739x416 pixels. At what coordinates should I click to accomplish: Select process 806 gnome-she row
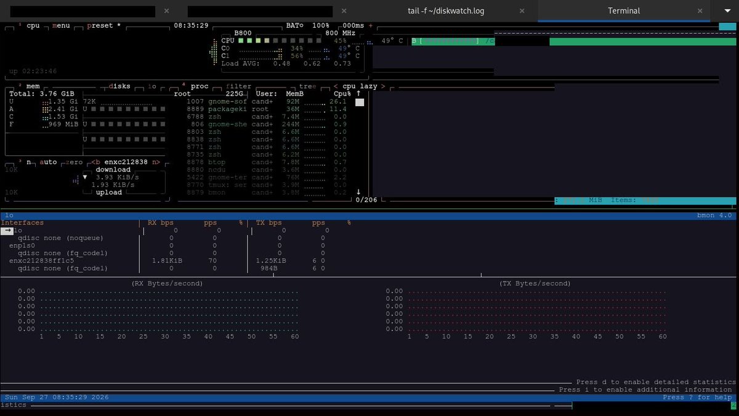(267, 124)
